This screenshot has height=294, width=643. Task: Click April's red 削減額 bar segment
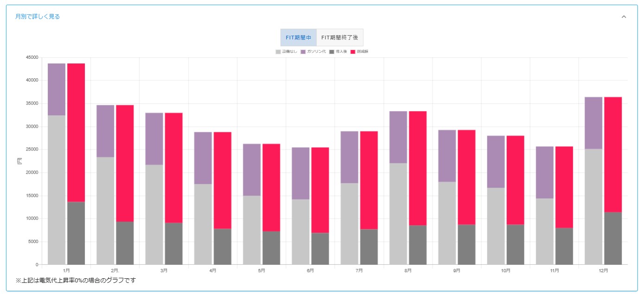223,181
